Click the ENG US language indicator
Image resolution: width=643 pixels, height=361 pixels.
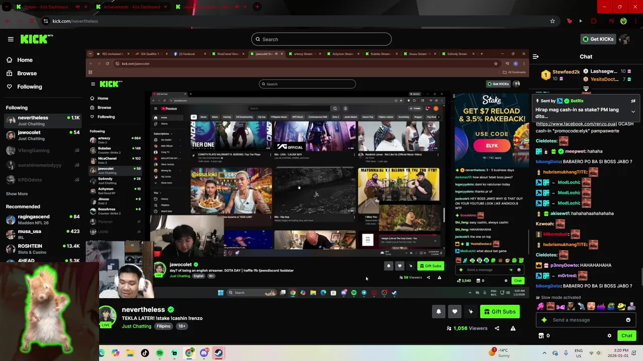coord(579,353)
